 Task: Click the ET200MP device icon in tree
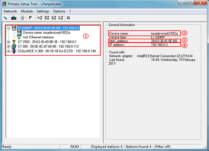pos(14,28)
